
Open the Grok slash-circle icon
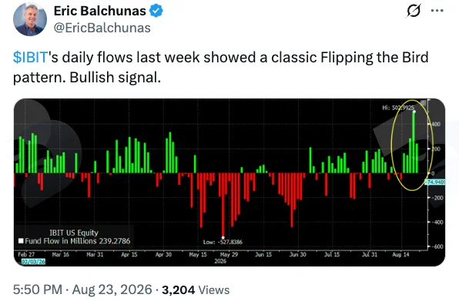(414, 11)
